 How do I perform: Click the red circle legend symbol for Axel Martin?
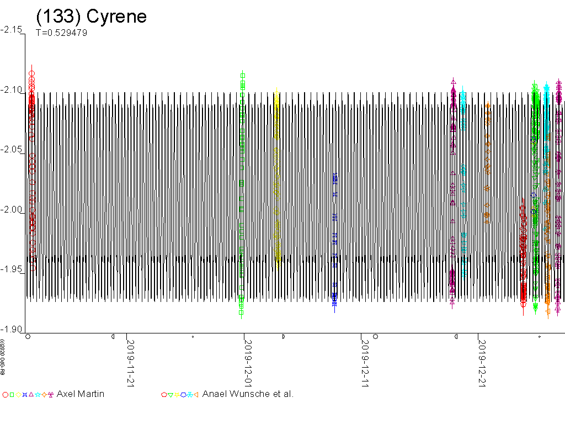click(x=5, y=395)
